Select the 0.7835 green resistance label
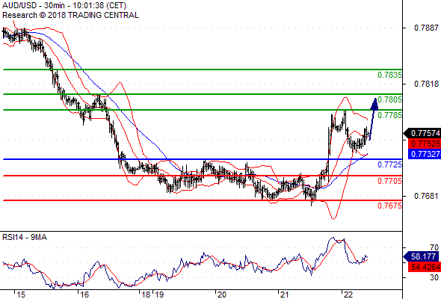The image size is (441, 299). click(x=389, y=75)
